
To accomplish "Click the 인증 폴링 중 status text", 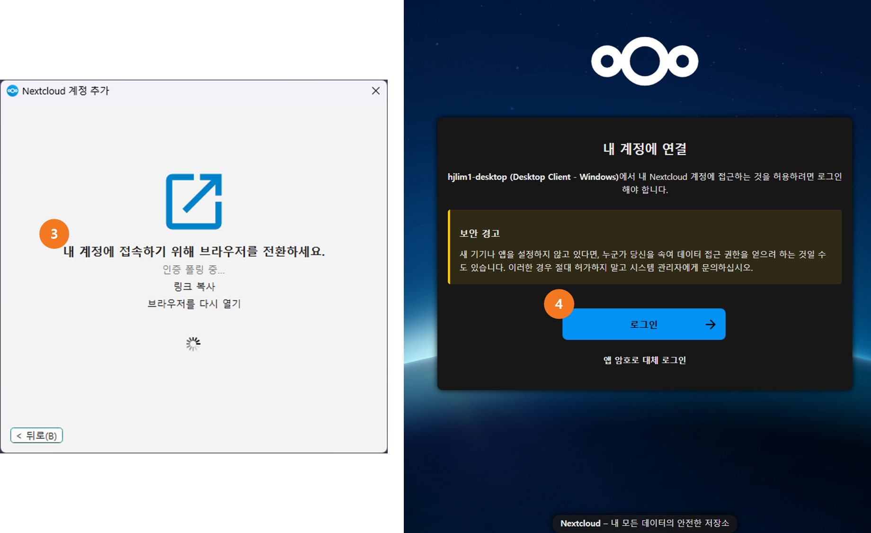I will (194, 270).
